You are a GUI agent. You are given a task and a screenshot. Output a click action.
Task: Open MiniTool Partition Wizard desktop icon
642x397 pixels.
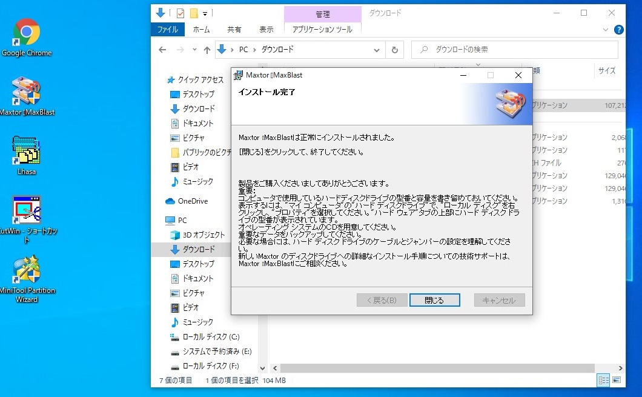tap(27, 279)
